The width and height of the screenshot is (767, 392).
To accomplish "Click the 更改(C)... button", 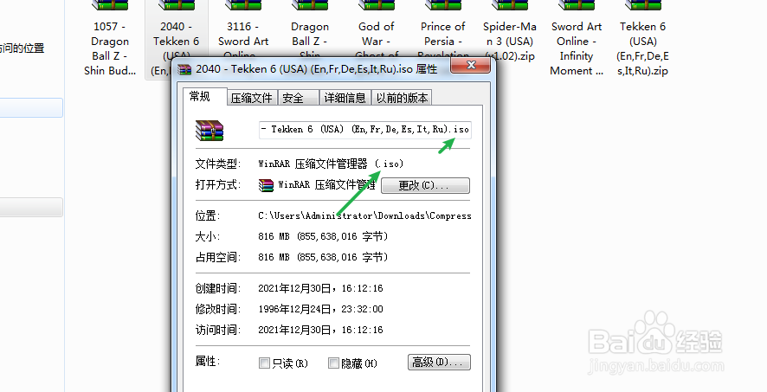I will point(425,185).
